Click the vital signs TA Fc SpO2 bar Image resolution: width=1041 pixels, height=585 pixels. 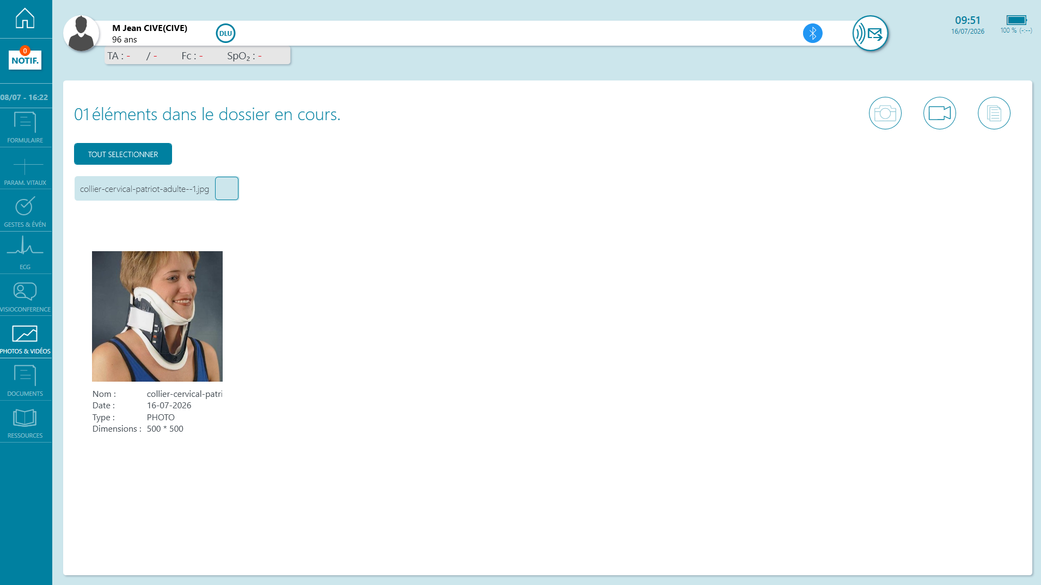[198, 55]
